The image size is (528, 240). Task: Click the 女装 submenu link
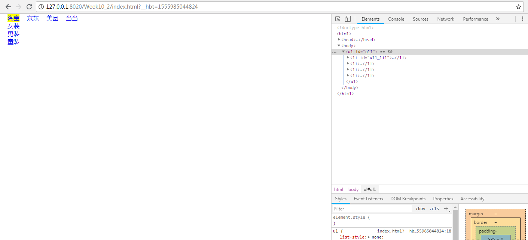point(13,26)
